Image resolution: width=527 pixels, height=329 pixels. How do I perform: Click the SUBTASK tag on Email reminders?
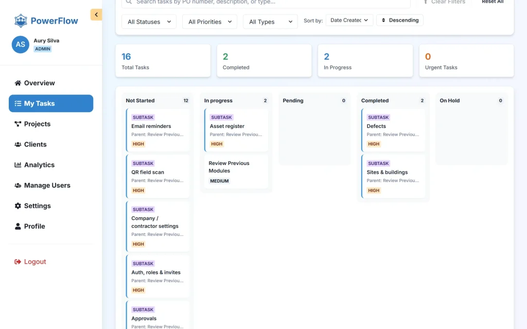point(143,117)
